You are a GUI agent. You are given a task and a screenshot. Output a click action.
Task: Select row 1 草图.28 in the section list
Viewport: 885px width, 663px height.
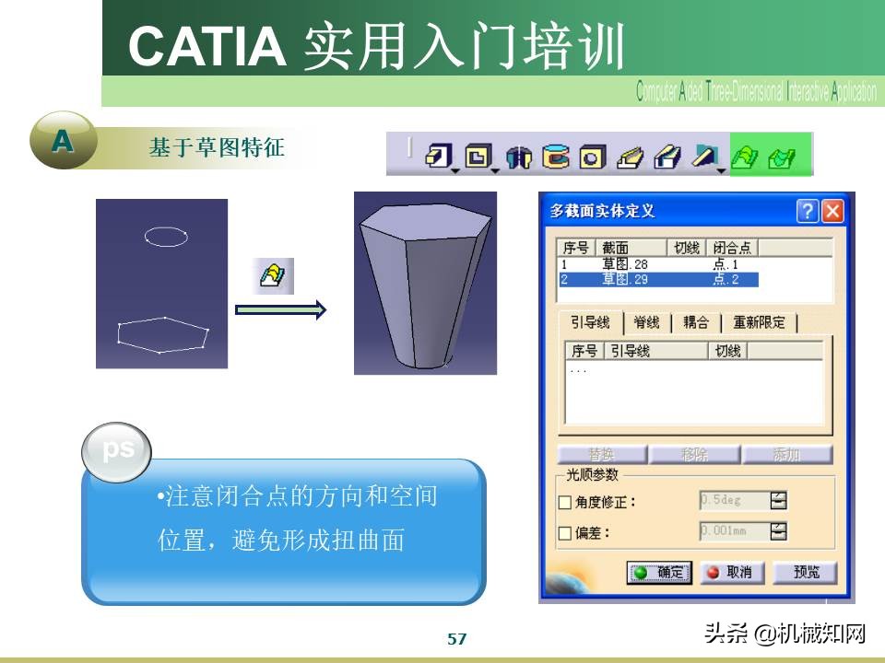coord(658,264)
